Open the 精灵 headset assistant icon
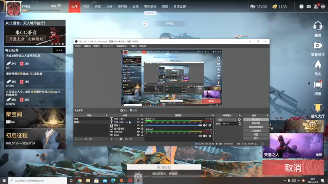This screenshot has height=184, width=328. coord(317,27)
